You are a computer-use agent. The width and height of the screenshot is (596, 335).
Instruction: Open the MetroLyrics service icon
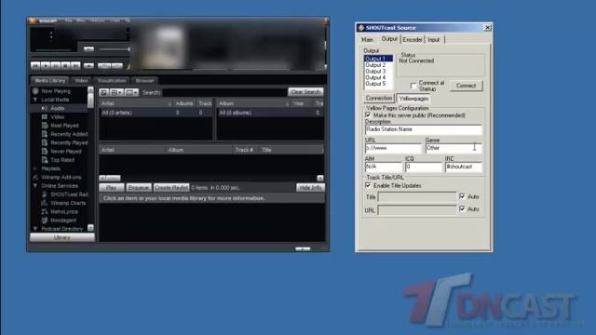point(45,211)
